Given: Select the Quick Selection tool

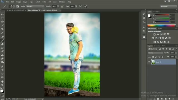Looking at the screenshot, I should 2,25.
